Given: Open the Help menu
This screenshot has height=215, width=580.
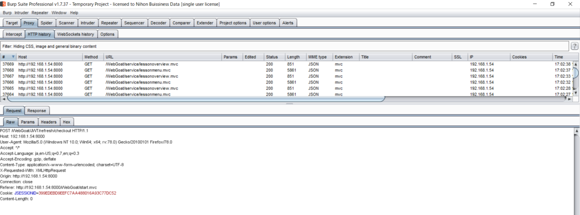Looking at the screenshot, I should point(74,13).
